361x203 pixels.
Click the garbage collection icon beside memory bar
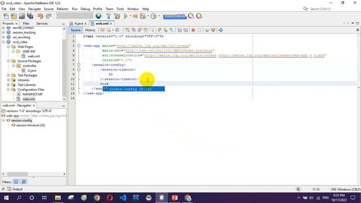(191, 16)
